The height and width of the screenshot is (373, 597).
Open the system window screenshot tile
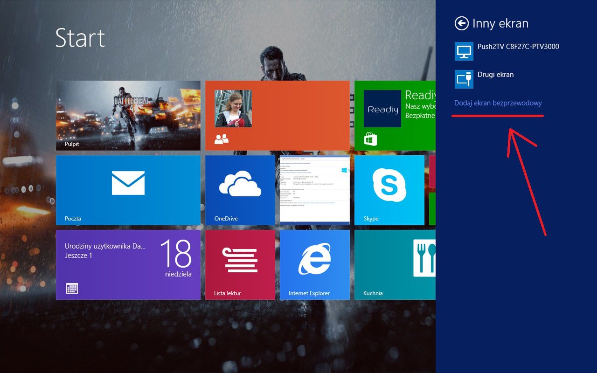(x=315, y=190)
